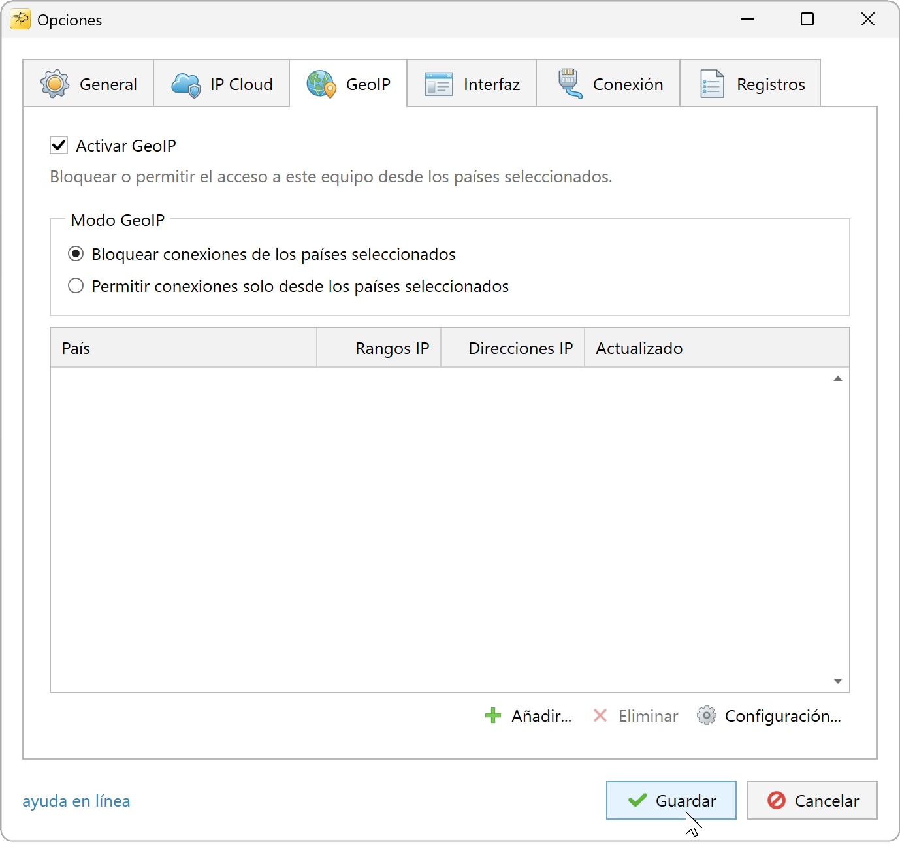Click the country list scroll-up arrow
The height and width of the screenshot is (857, 900).
pyautogui.click(x=838, y=379)
